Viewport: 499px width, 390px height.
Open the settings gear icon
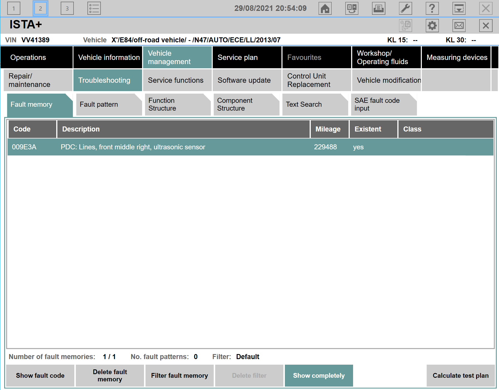click(432, 26)
